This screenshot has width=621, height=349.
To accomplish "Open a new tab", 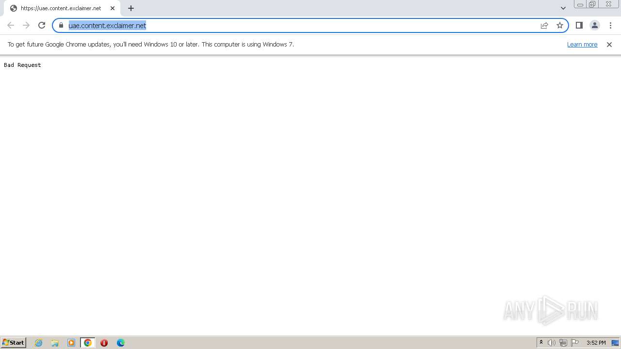I will 131,8.
